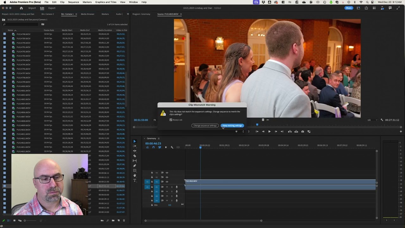
Task: Select the Selection tool in the timeline toolbar
Action: [134, 141]
